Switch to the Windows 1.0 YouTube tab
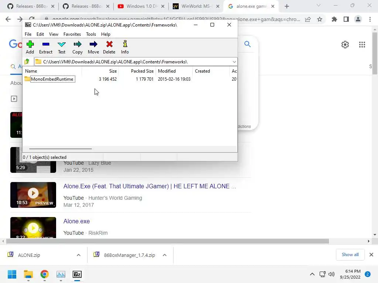The image size is (378, 283). 141,6
